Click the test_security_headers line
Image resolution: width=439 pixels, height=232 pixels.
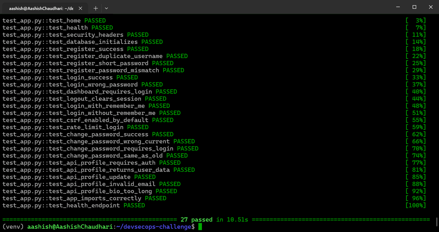click(75, 35)
